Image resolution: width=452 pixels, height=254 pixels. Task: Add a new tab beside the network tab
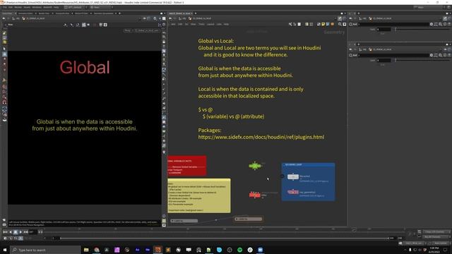click(196, 13)
